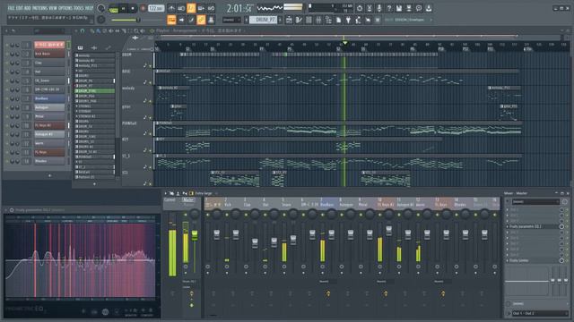
Task: Select the piano keys tab in picker panel
Action: click(x=80, y=47)
